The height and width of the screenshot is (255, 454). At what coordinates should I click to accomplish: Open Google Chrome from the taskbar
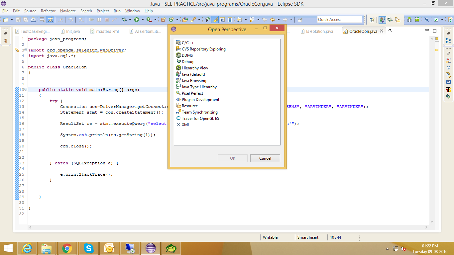pos(67,248)
